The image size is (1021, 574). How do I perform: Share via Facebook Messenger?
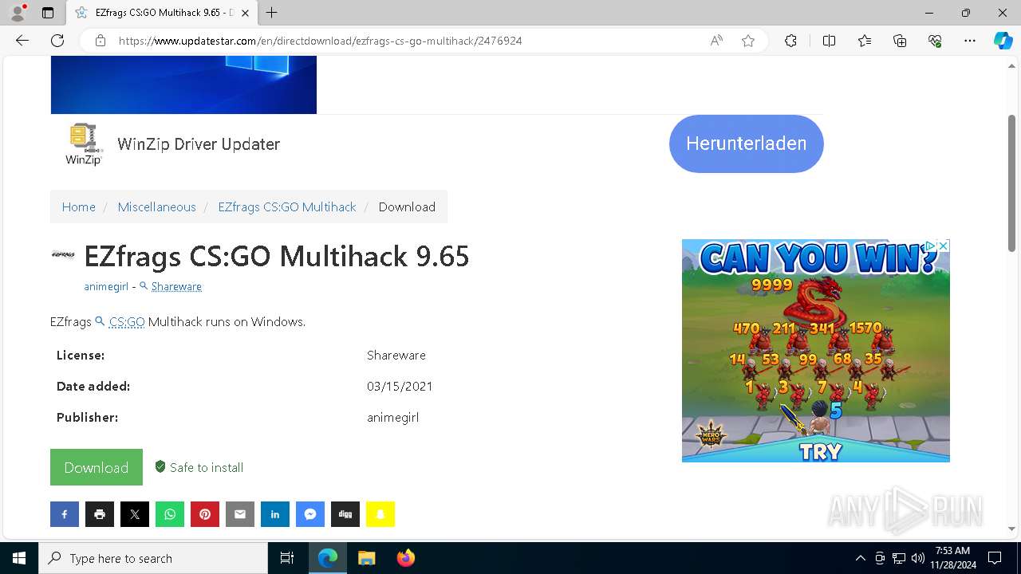click(310, 514)
